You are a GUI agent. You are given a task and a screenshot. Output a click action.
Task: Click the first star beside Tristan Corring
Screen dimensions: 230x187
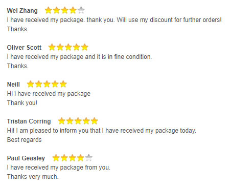62,121
